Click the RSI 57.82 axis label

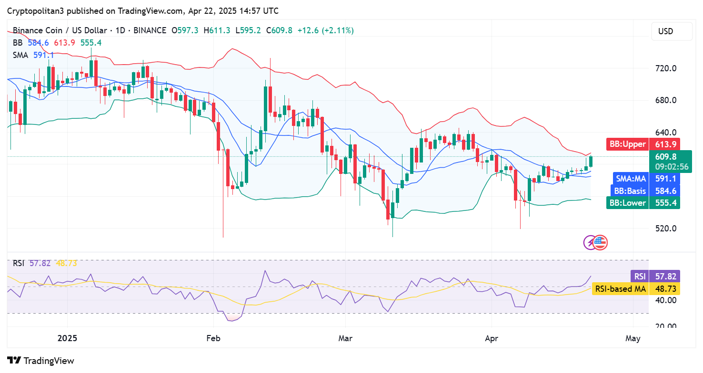coord(655,276)
